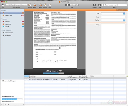
Task: Click the Importing From Scan progress bar
Action: (x=12, y=99)
